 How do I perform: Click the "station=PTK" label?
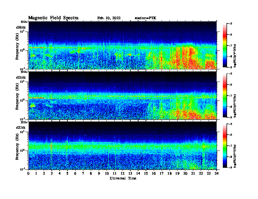coord(146,18)
